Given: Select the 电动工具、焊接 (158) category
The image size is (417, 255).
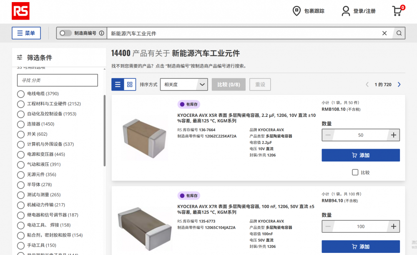Looking at the screenshot, I should coord(21,225).
